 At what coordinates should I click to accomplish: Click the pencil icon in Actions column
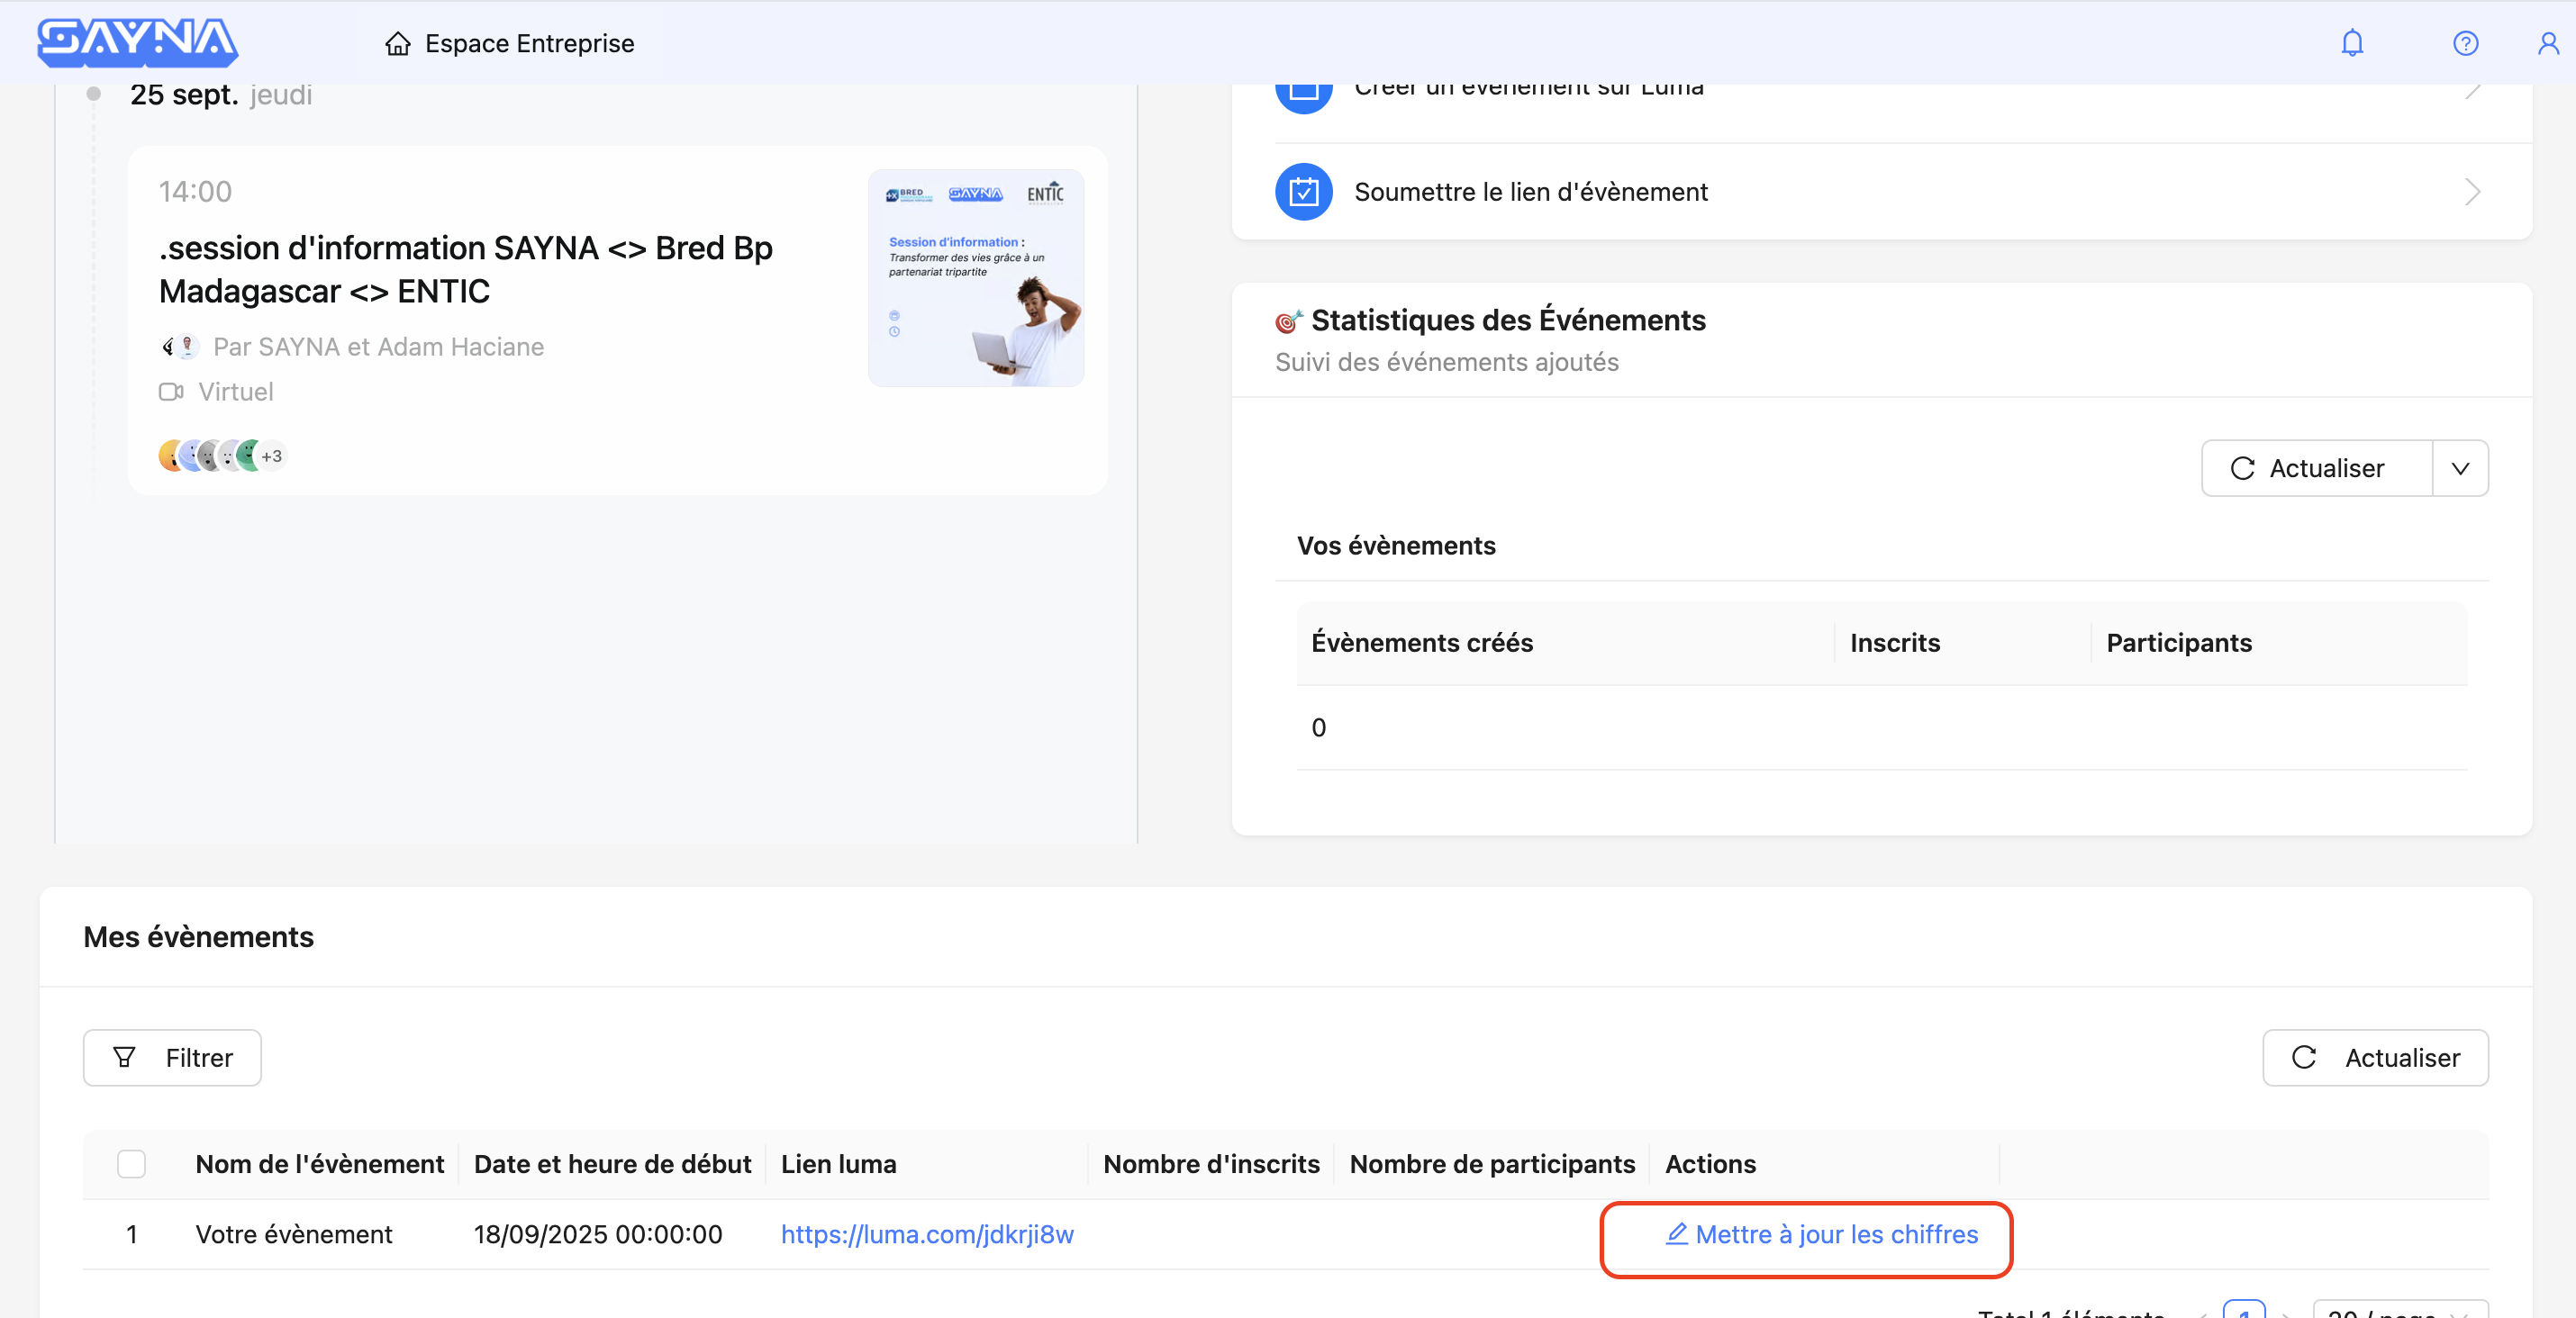click(1676, 1234)
